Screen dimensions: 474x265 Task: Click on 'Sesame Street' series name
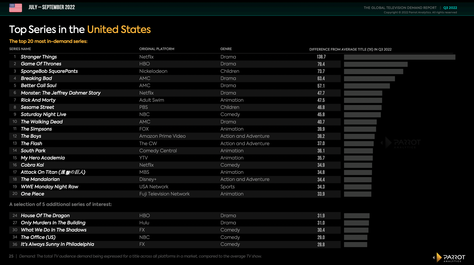(37, 107)
